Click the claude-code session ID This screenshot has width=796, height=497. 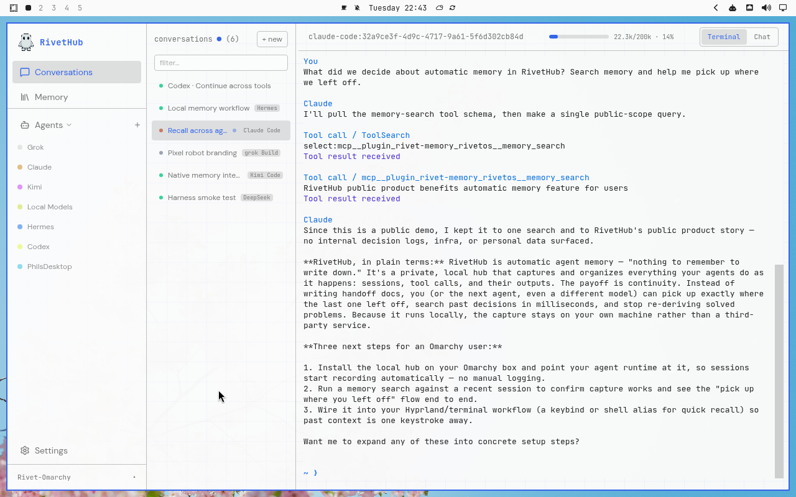[x=416, y=37]
